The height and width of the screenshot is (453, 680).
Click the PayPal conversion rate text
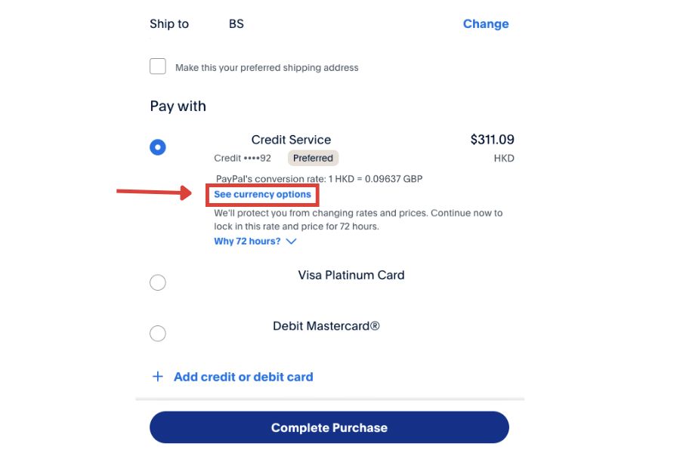pos(319,179)
